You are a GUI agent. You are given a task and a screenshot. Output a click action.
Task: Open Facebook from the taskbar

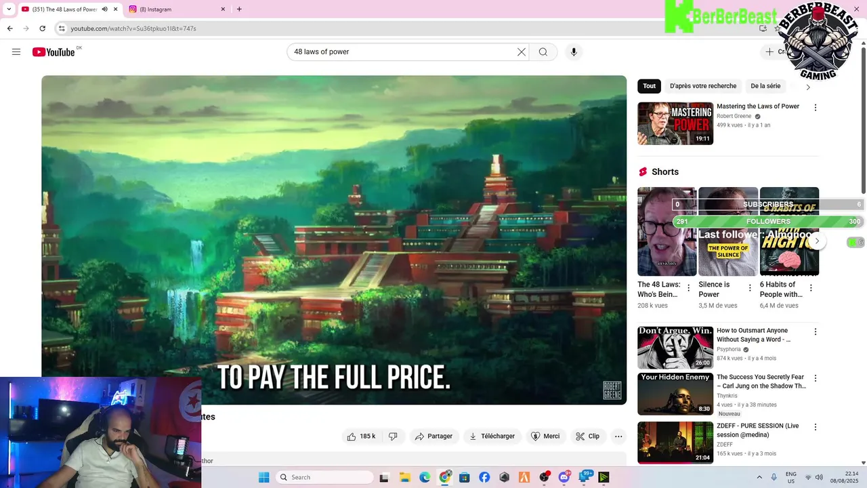point(484,477)
